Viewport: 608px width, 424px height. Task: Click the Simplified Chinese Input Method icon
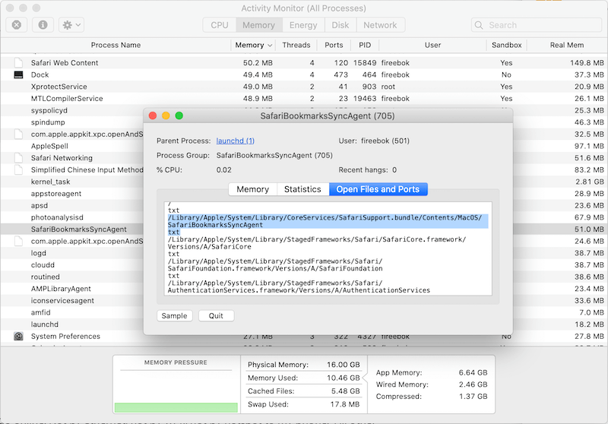tap(18, 169)
